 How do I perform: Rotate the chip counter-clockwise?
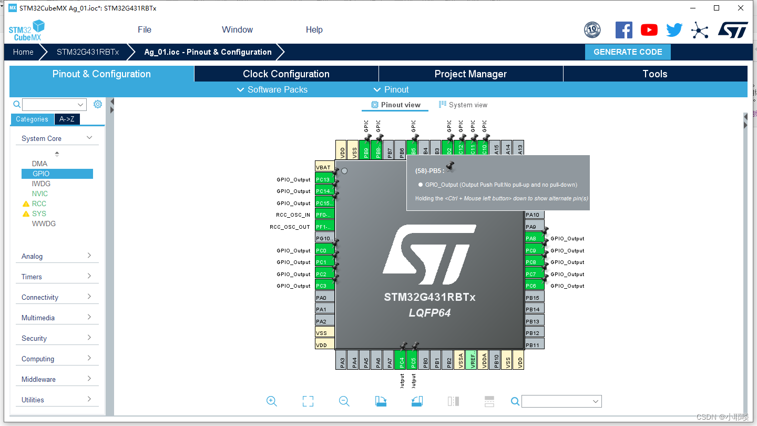(417, 401)
